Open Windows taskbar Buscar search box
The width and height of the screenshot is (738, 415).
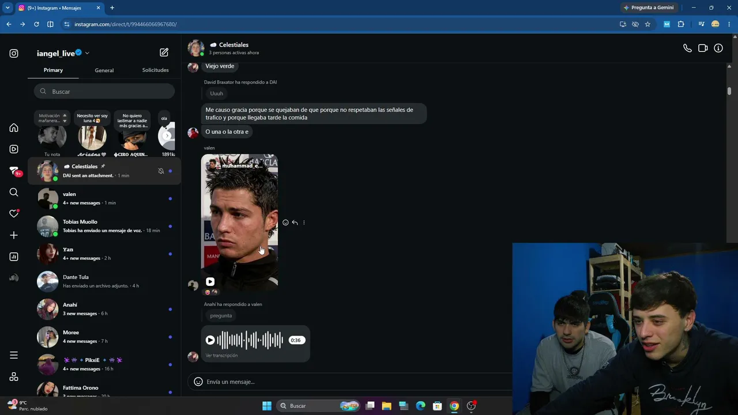[318, 406]
